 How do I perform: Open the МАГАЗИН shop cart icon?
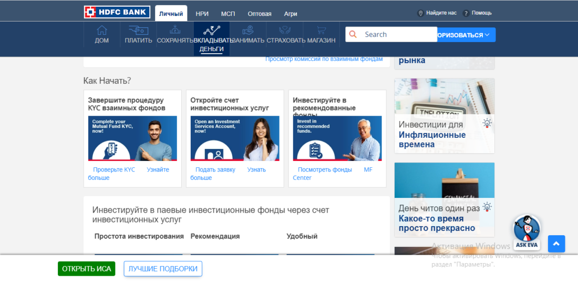(x=321, y=31)
